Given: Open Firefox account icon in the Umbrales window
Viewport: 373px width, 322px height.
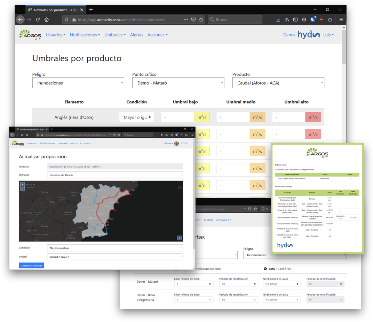Looking at the screenshot, I should point(304,20).
